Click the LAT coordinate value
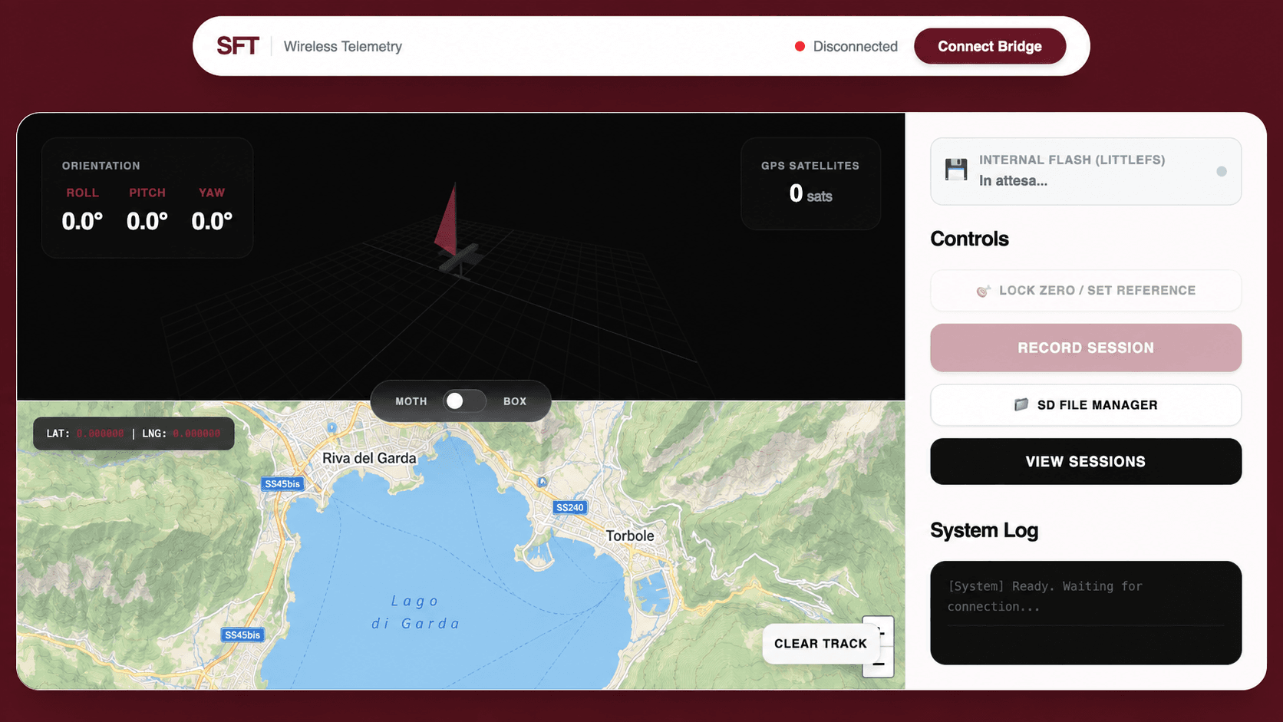Viewport: 1283px width, 722px height. [x=100, y=434]
